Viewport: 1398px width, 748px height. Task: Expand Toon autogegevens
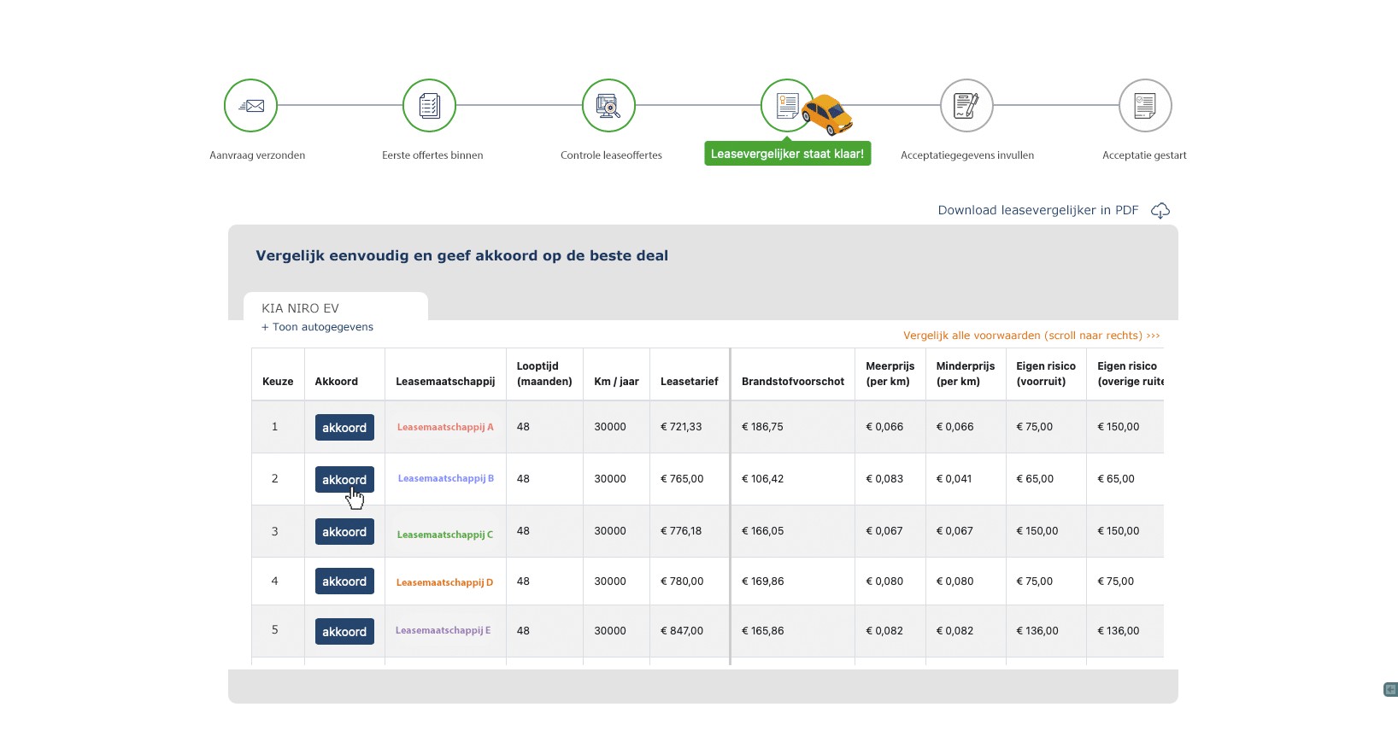[317, 327]
